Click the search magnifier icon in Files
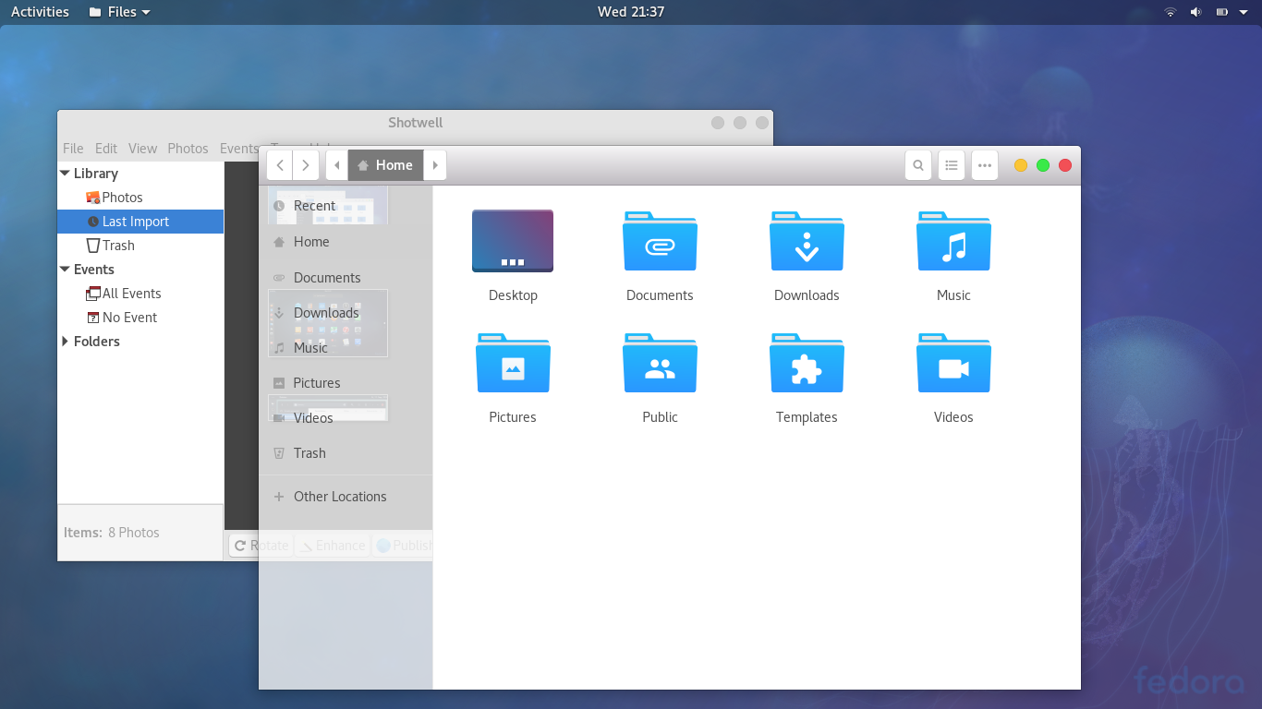This screenshot has height=709, width=1262. coord(918,165)
